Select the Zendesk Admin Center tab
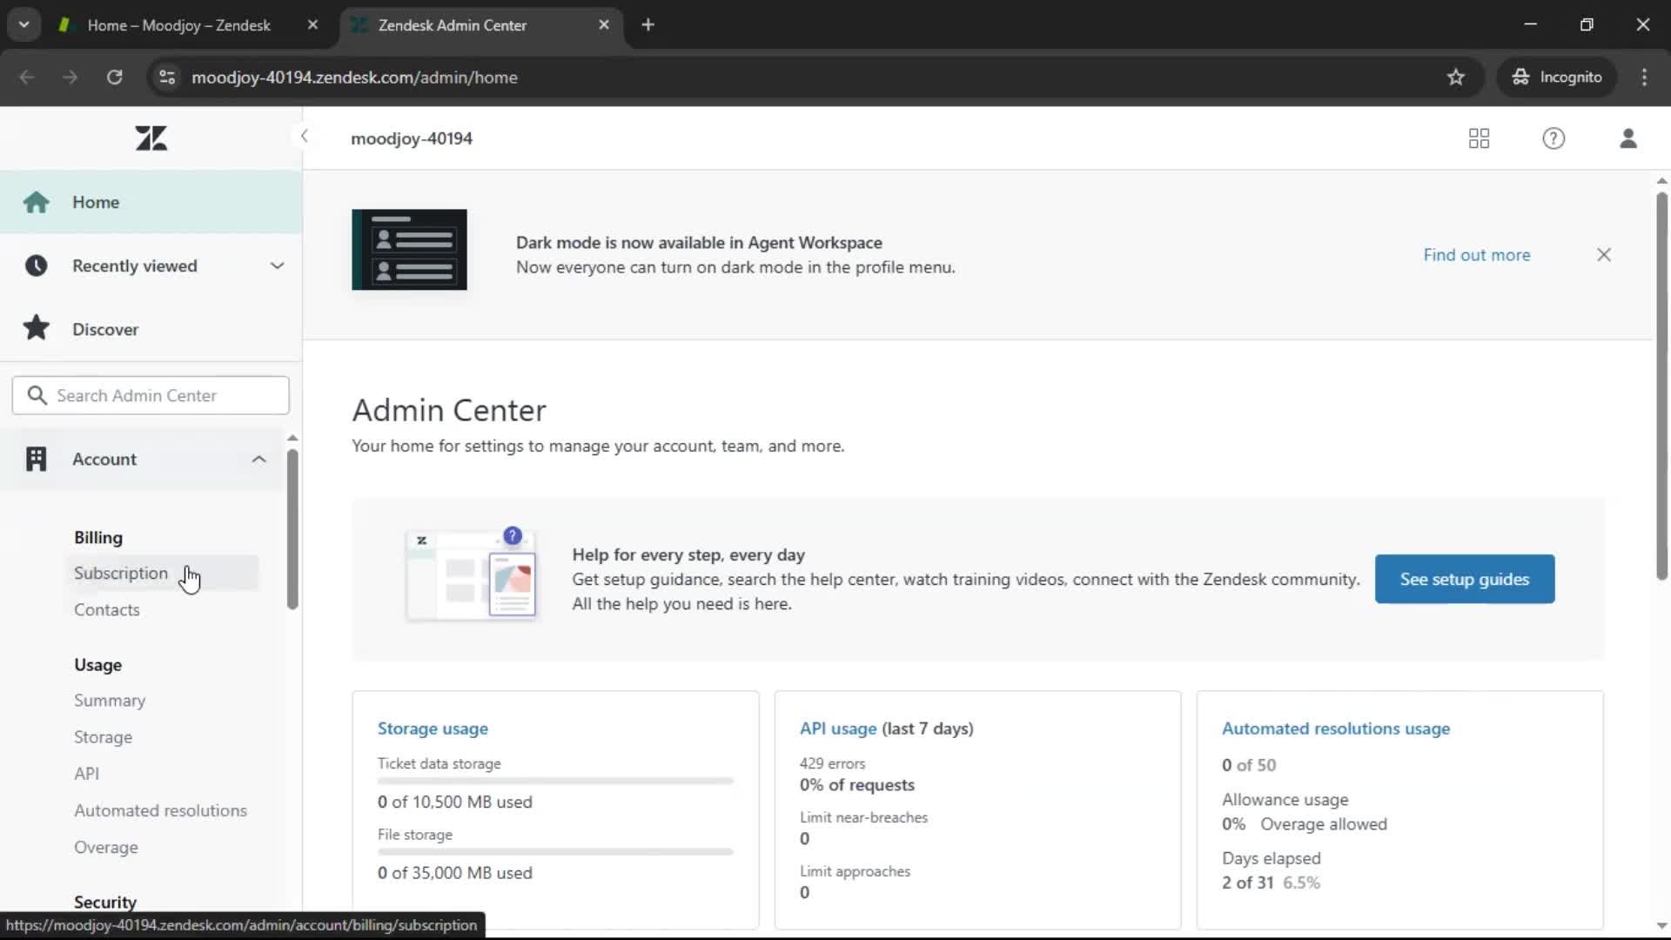The image size is (1671, 940). tap(452, 25)
